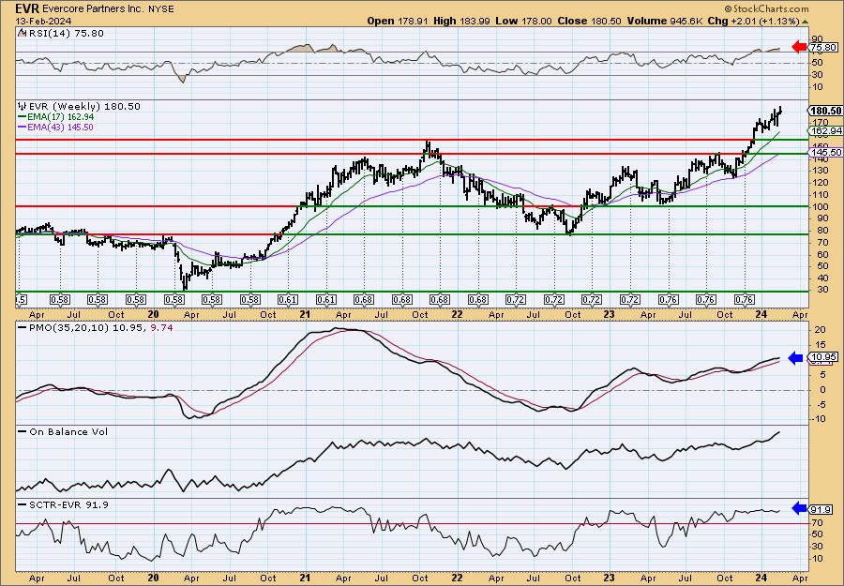The width and height of the screenshot is (844, 586).
Task: Click the 145.50 EMA tag on price axis
Action: 825,153
